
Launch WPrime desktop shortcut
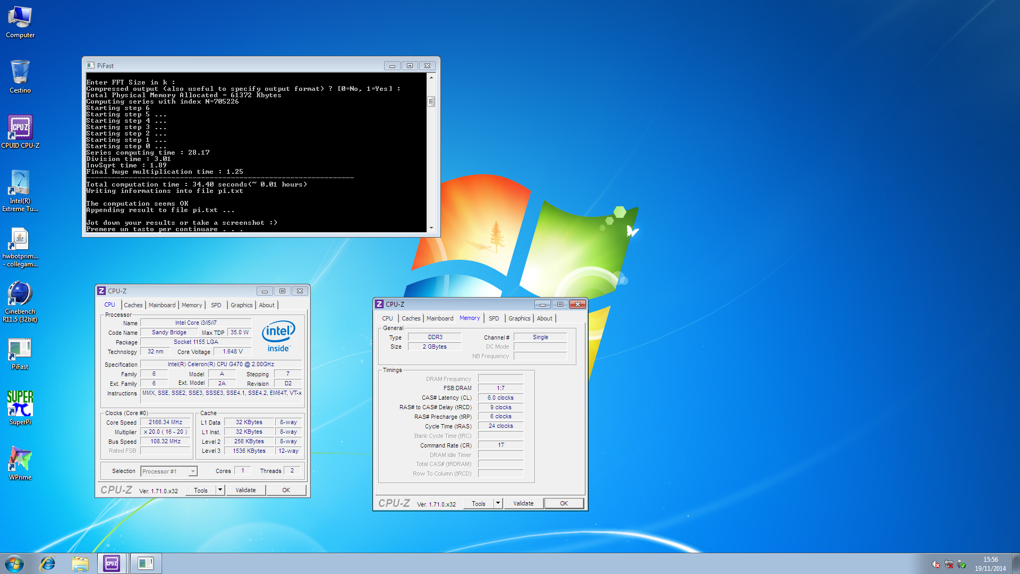point(20,463)
